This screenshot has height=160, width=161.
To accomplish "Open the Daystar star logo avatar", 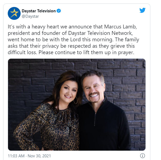I will pyautogui.click(x=14, y=13).
